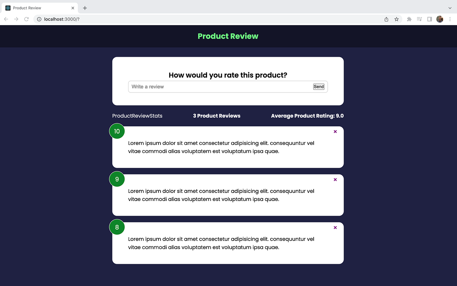Click the share icon in the browser toolbar
457x286 pixels.
(386, 19)
